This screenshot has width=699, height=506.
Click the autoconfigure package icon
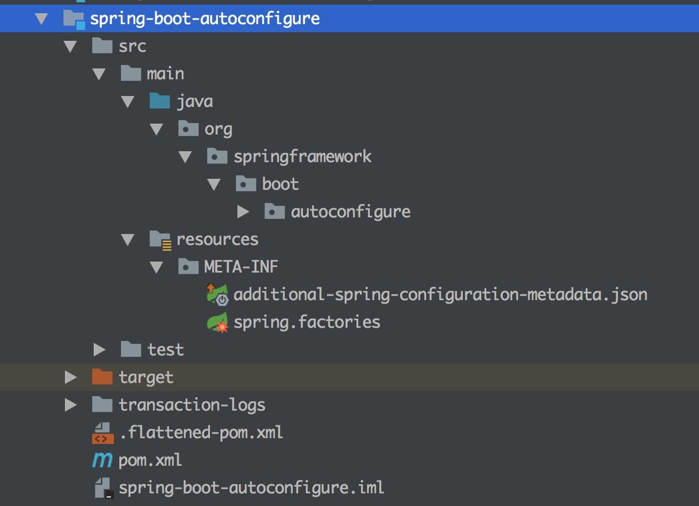coord(274,212)
